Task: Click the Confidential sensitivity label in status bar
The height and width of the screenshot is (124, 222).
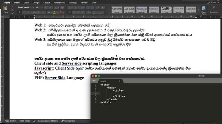Action: 68,121
